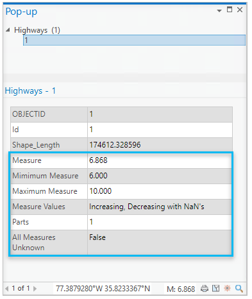Select the Maximum Measure label

(x=45, y=191)
